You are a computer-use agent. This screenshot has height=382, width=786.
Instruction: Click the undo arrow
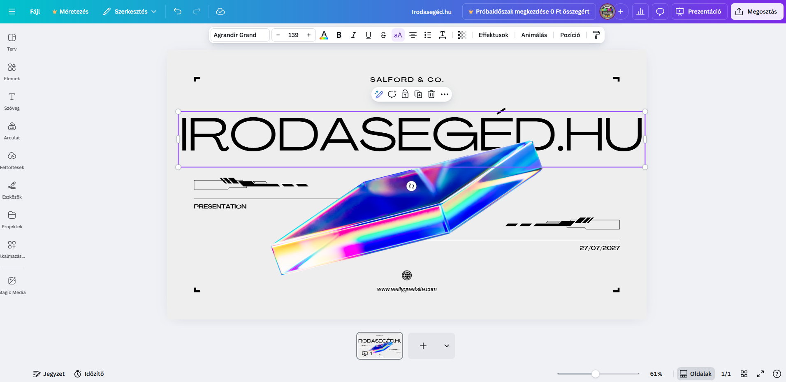tap(178, 12)
